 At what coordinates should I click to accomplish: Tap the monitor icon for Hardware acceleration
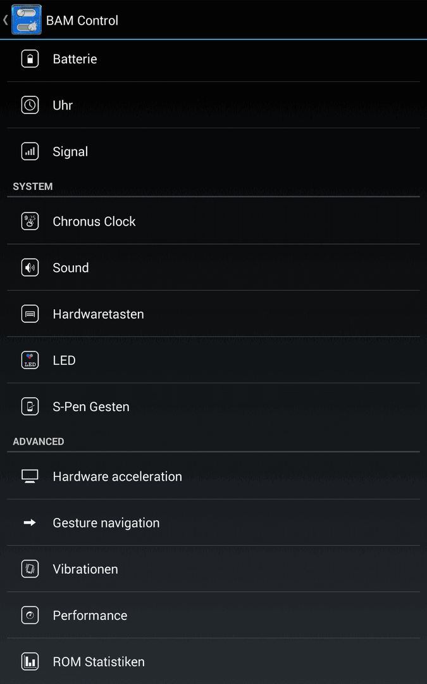pos(30,476)
